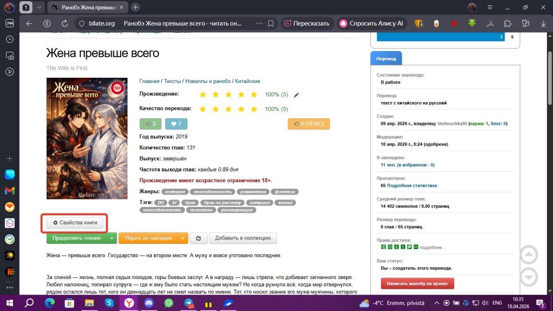Viewport: 553px width, 311px height.
Task: Open the yellow shield extension icon
Action: coord(419,23)
